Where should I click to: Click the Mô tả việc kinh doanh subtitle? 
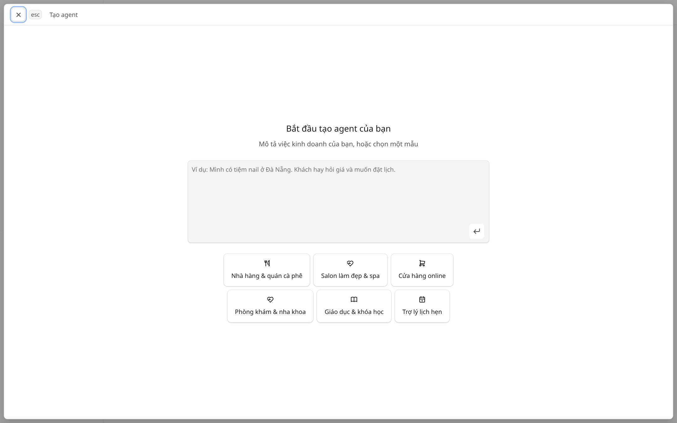tap(338, 144)
